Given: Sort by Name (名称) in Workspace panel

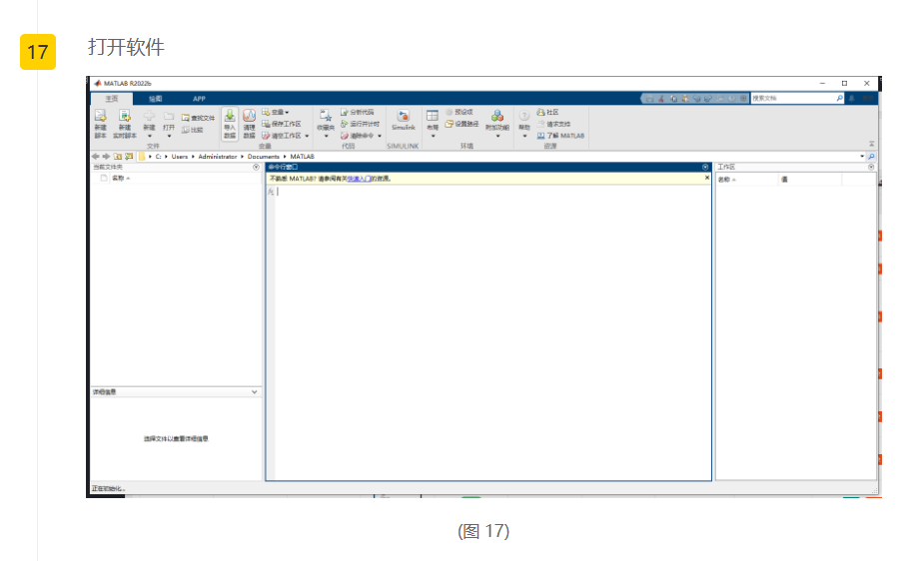Looking at the screenshot, I should pyautogui.click(x=727, y=180).
